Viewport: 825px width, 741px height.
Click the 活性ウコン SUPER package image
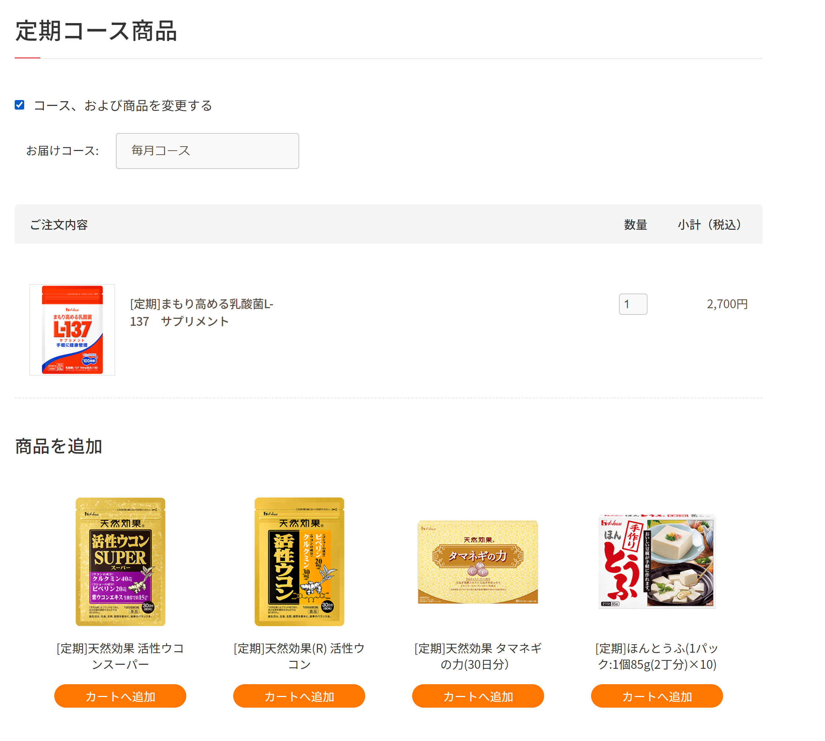[120, 562]
